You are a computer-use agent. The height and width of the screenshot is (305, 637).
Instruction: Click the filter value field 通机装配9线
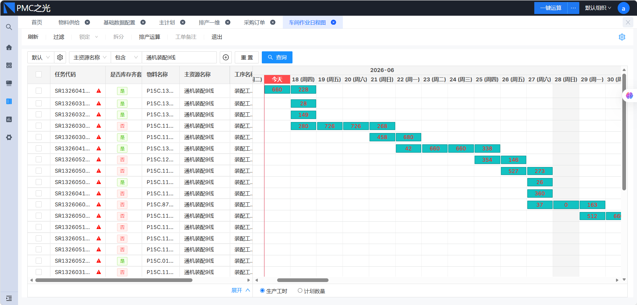pos(179,57)
